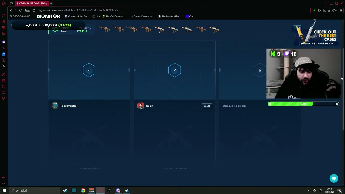Viewport: 345px width, 194px height.
Task: Open the AI assistant toolbar button
Action: click(x=335, y=10)
